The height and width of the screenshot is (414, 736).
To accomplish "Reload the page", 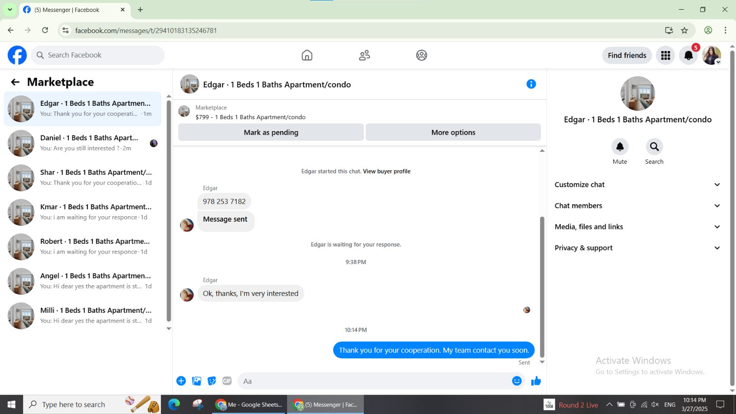I will tap(45, 30).
